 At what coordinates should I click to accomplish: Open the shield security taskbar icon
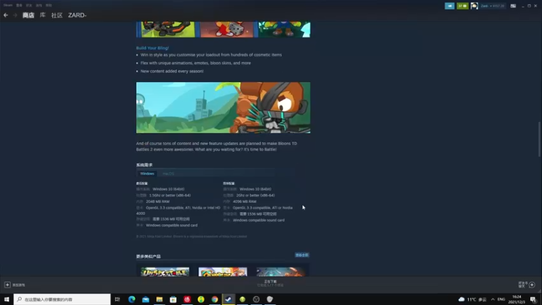270,299
